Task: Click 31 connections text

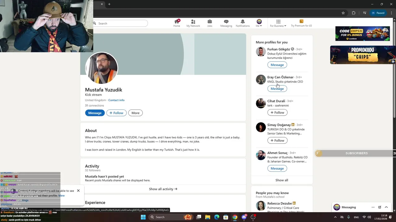Action: click(x=94, y=105)
